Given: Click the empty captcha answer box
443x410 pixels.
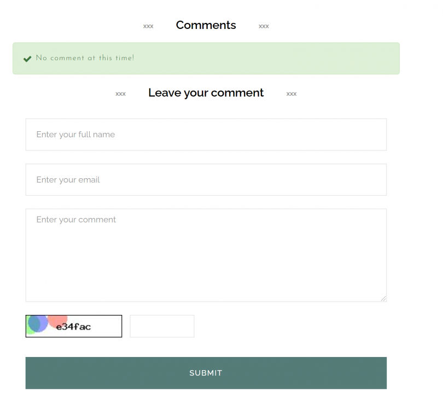Looking at the screenshot, I should (162, 326).
